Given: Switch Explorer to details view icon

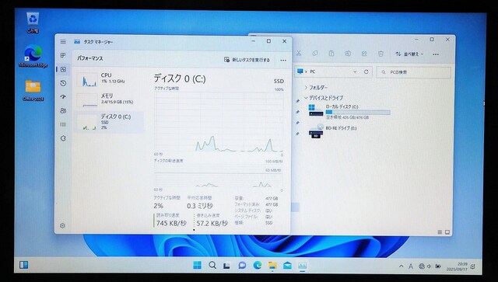Looking at the screenshot, I should tap(440, 232).
